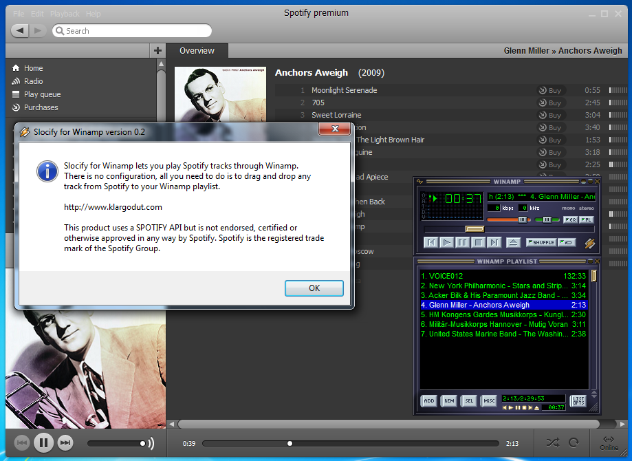
Task: Click Buy for track 705
Action: 550,103
